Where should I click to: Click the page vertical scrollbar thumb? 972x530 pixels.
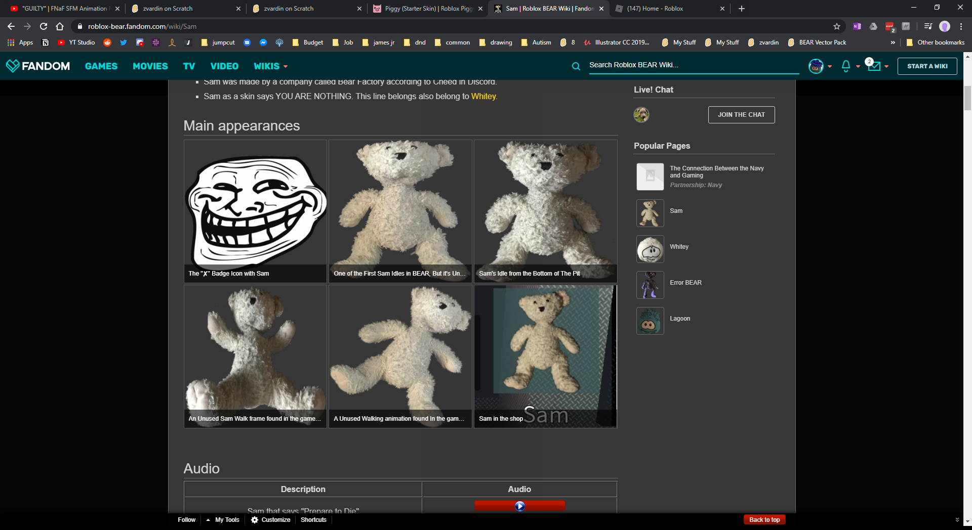[967, 98]
